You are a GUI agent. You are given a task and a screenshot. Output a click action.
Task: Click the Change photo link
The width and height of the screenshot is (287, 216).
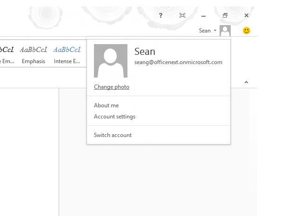112,87
